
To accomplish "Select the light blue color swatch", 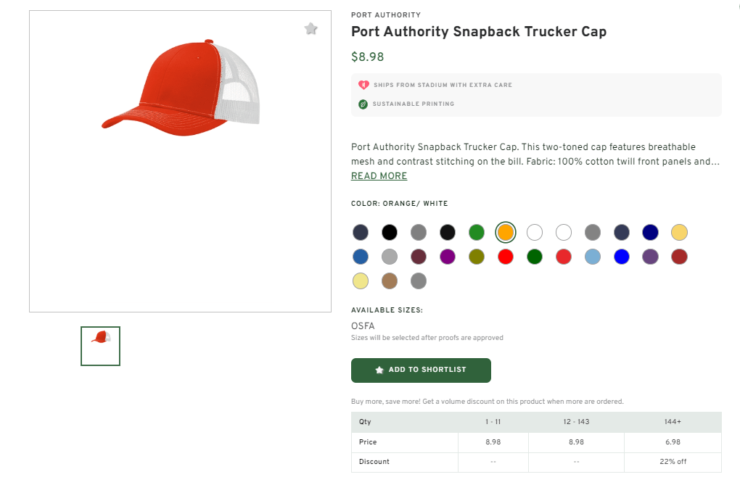I will [593, 256].
